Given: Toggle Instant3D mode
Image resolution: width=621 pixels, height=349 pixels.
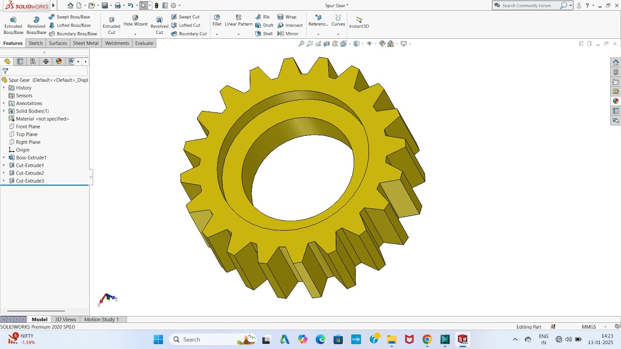Looking at the screenshot, I should 359,22.
